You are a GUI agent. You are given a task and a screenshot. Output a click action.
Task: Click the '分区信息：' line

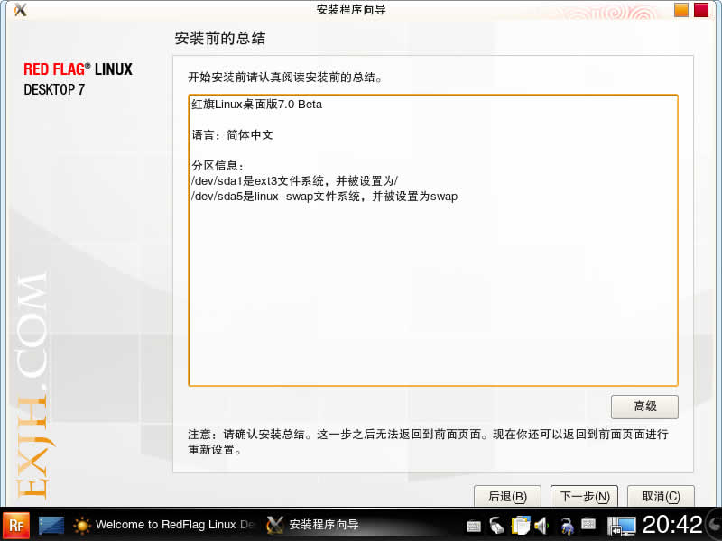click(x=218, y=166)
